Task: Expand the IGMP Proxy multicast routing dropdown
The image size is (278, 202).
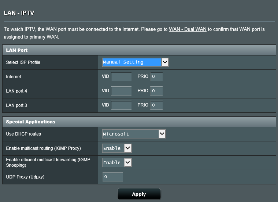Action: pyautogui.click(x=116, y=148)
